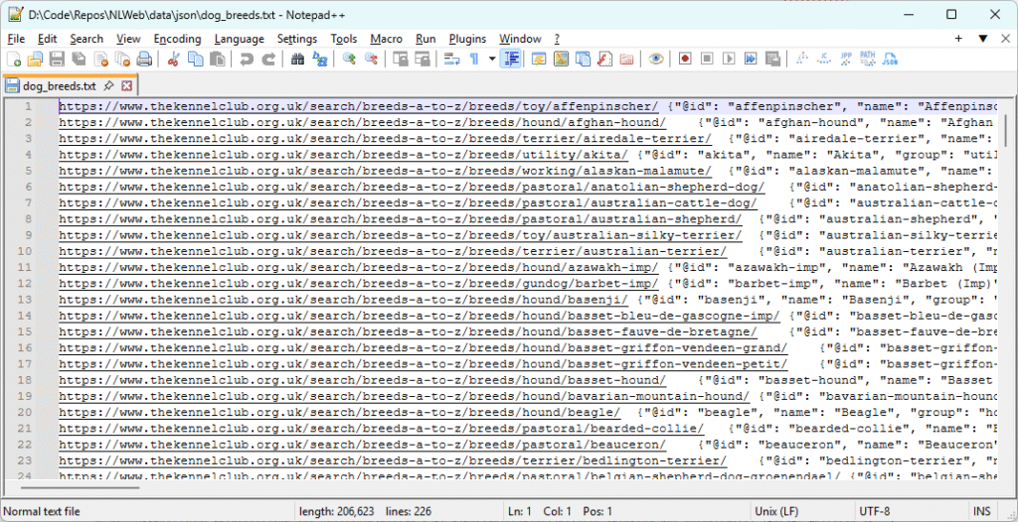Open the User Defined Language icon
The height and width of the screenshot is (522, 1018).
point(538,60)
